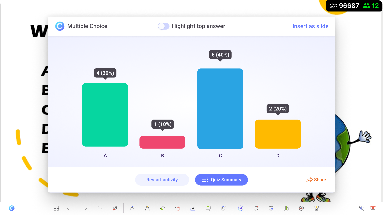Open the Shapes drawing tool
The height and width of the screenshot is (215, 383).
[x=177, y=208]
